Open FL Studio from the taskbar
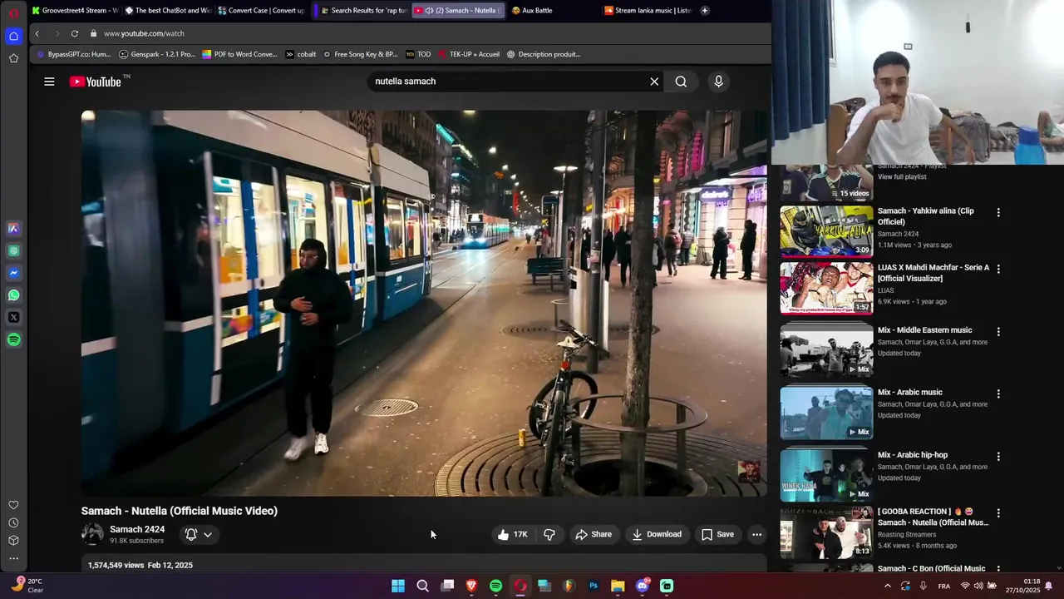 tap(569, 586)
